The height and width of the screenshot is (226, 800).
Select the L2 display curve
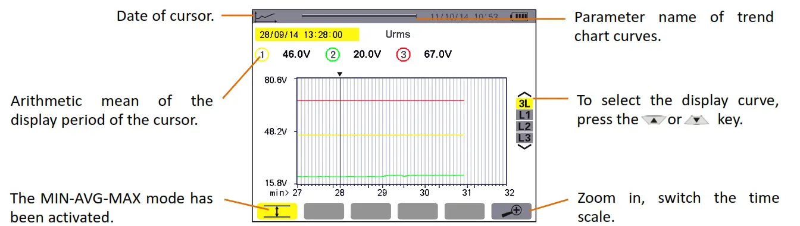pos(524,126)
